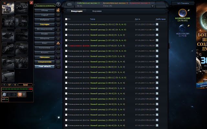Click the galaxy coordinate field showing 1
The width and height of the screenshot is (207, 129).
[4, 84]
